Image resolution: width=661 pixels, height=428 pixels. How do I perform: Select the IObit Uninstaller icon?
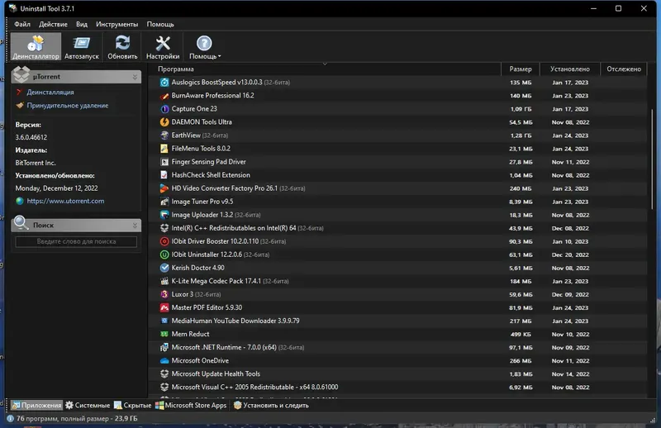point(164,254)
